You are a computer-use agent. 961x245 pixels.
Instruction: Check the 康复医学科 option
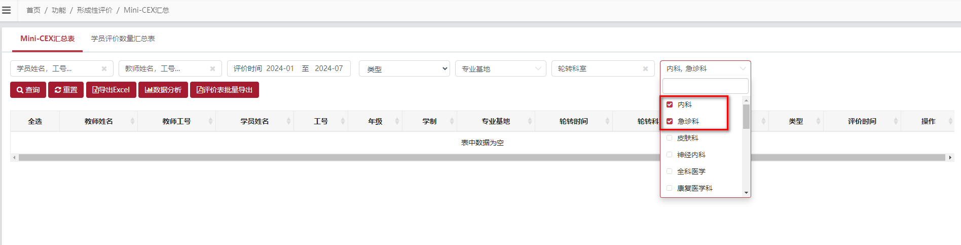tap(670, 188)
